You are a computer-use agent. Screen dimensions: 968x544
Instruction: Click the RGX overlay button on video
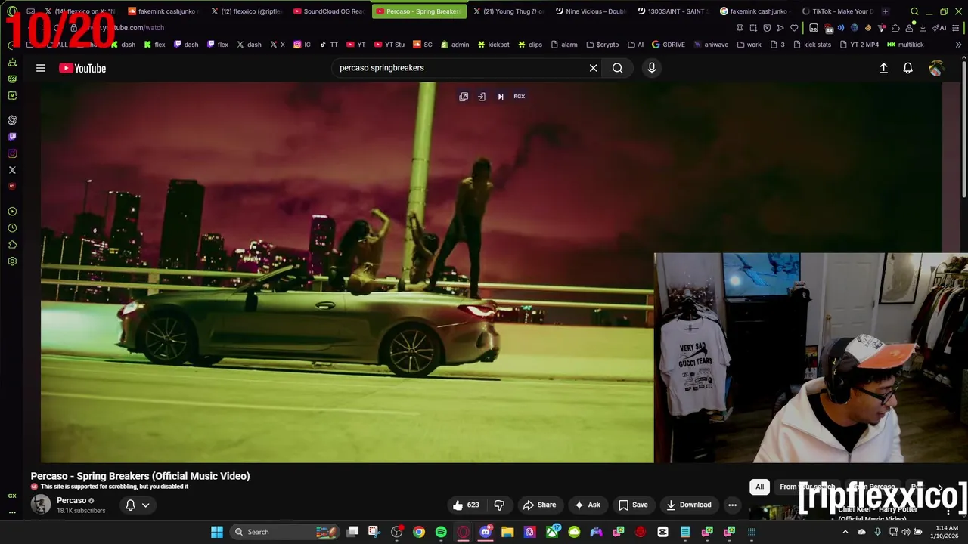click(x=520, y=97)
